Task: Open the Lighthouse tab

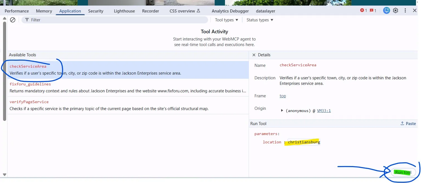Action: click(124, 11)
